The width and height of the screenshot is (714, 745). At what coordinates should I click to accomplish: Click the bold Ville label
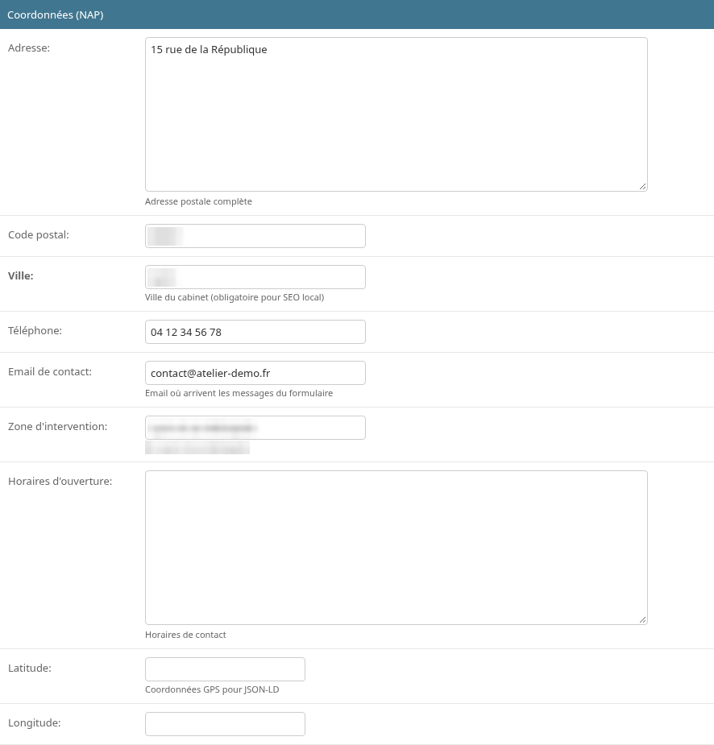21,276
